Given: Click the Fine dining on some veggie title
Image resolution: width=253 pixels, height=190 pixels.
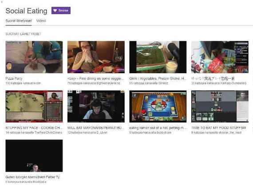Looking at the screenshot, I should (x=96, y=79).
